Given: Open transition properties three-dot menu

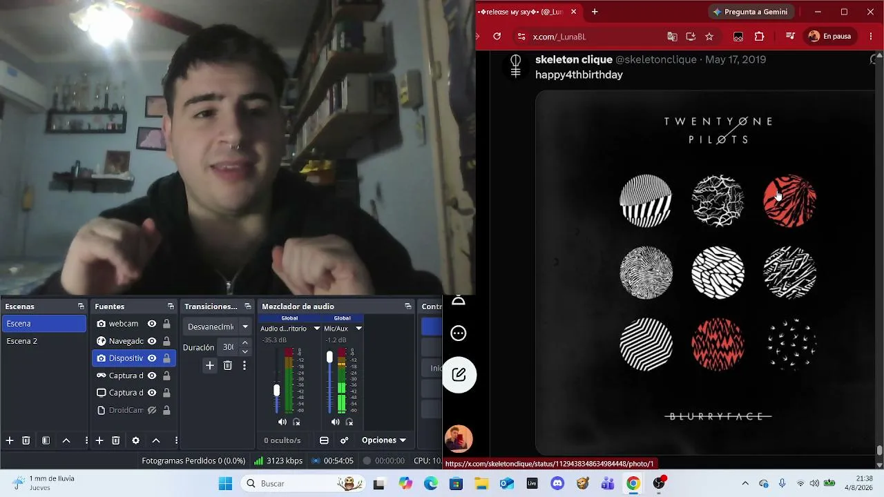Looking at the screenshot, I should click(244, 366).
